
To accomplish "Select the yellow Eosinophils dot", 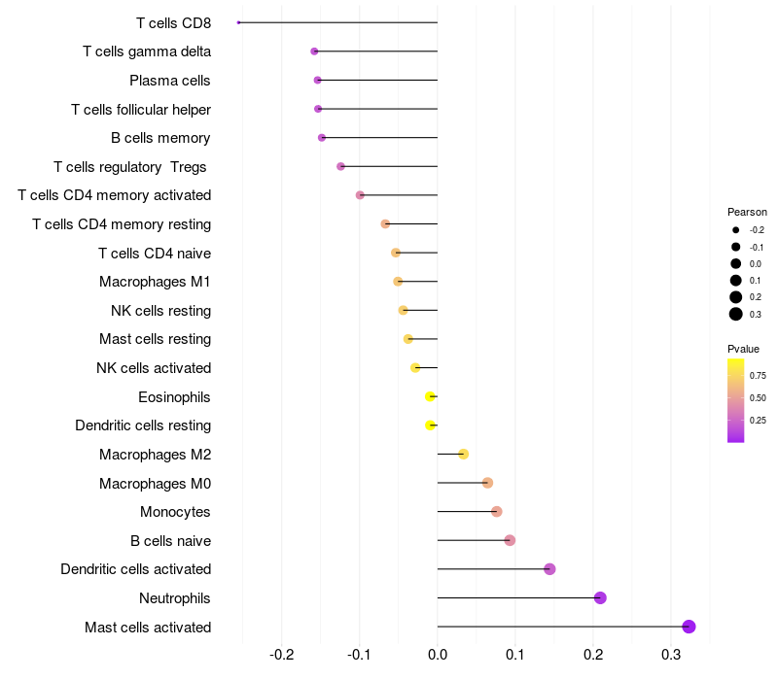I will (430, 396).
